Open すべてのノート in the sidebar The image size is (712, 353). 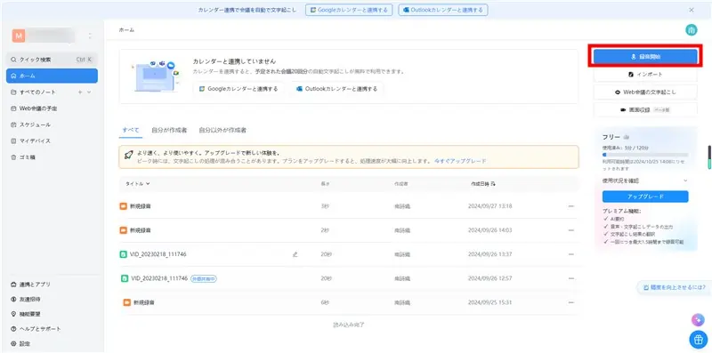[37, 92]
